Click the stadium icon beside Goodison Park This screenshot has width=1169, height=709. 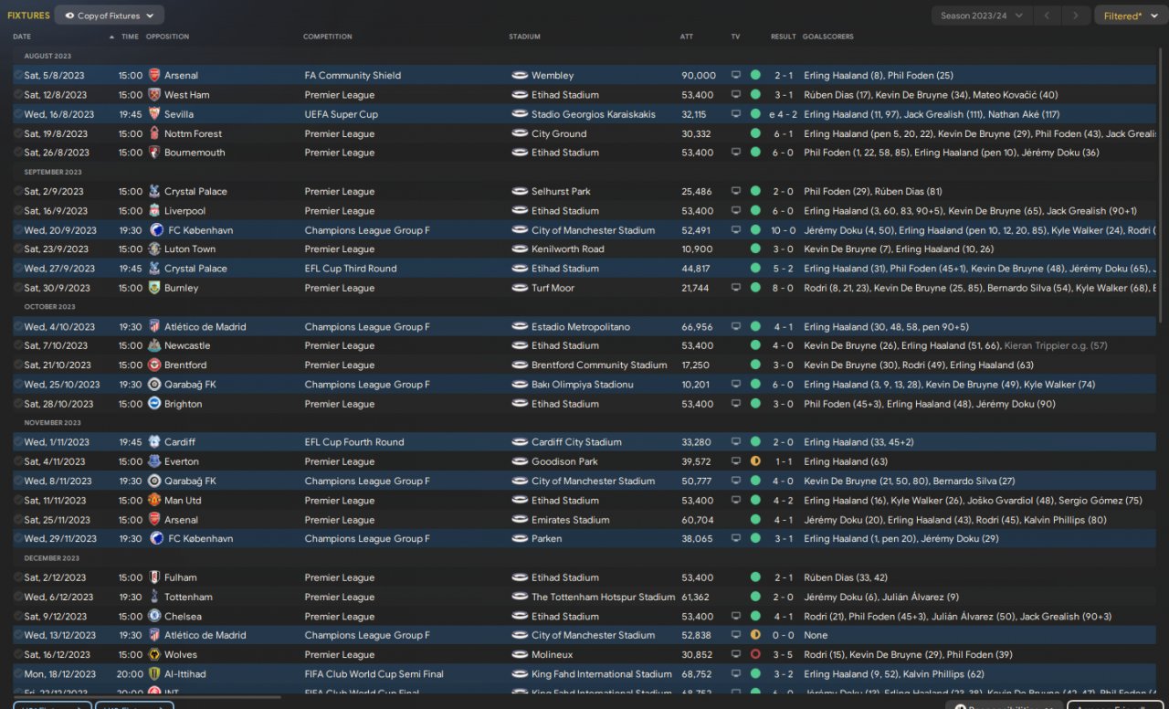pos(520,461)
